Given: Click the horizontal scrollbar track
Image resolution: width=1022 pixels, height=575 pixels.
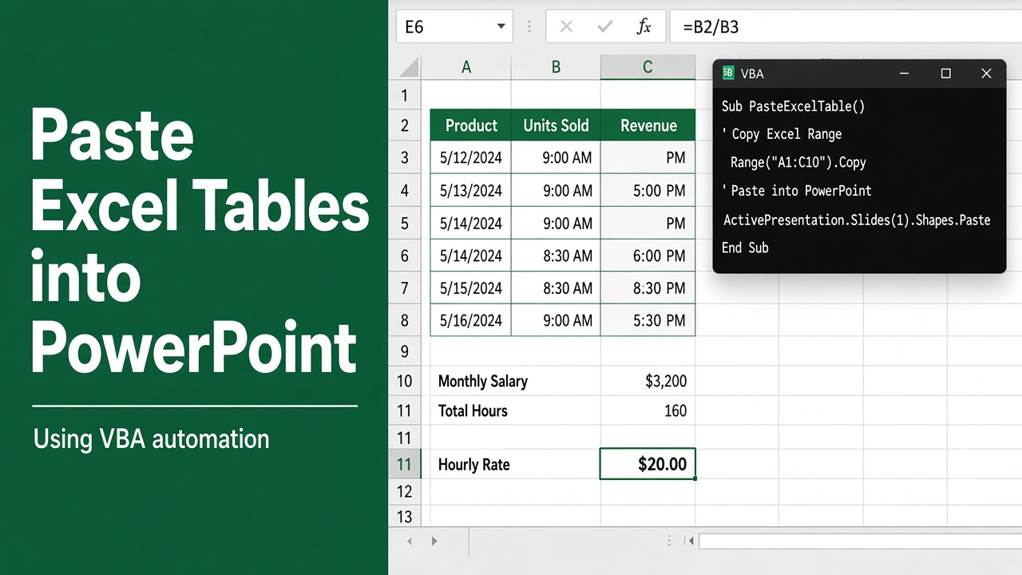Looking at the screenshot, I should point(860,541).
